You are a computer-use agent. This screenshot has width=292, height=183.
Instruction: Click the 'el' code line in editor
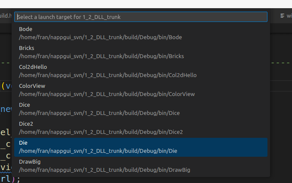[6, 132]
